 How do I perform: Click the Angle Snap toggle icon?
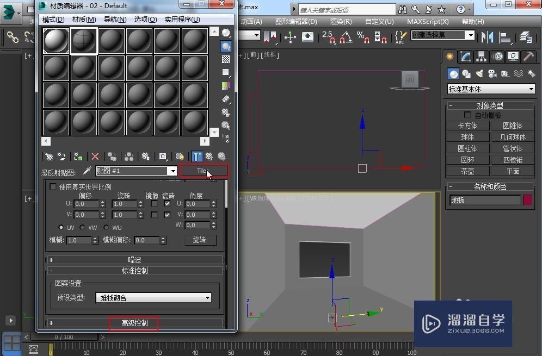tap(345, 36)
